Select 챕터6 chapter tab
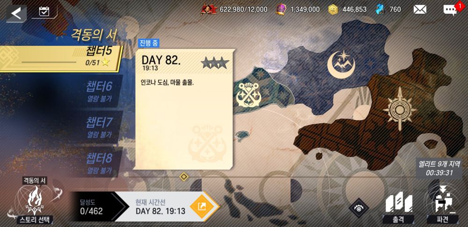The height and width of the screenshot is (227, 468). (99, 91)
